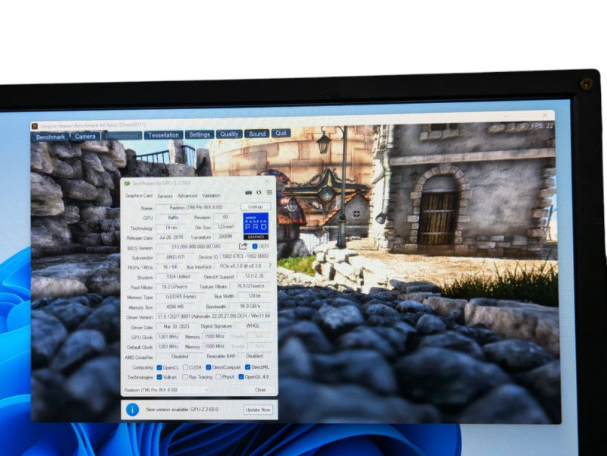
Task: Click Benchmark in Heaven menu
Action: [50, 137]
